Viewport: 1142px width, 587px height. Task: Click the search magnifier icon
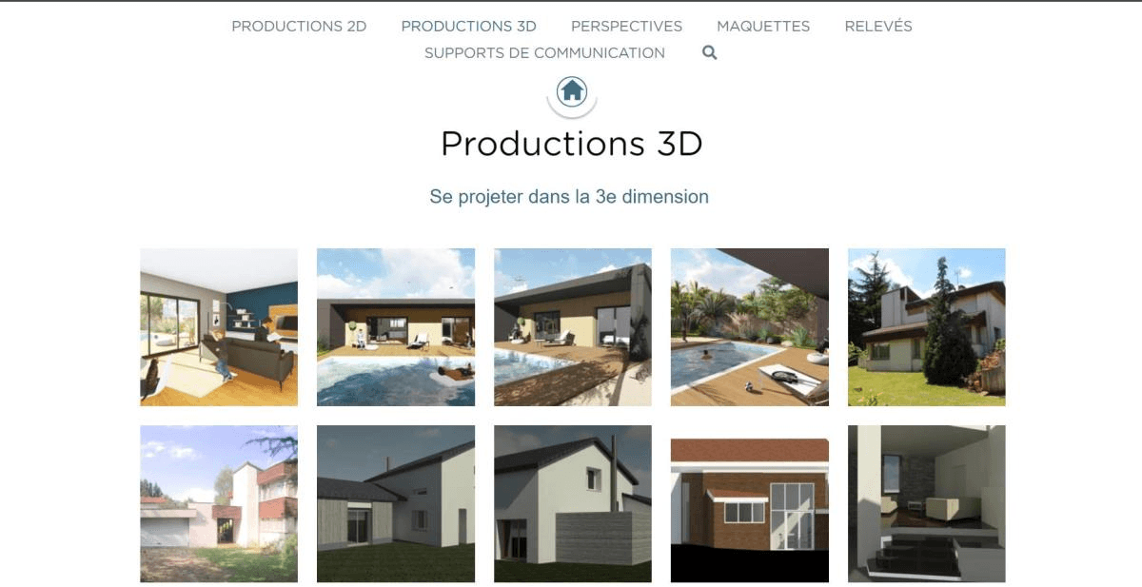tap(709, 53)
